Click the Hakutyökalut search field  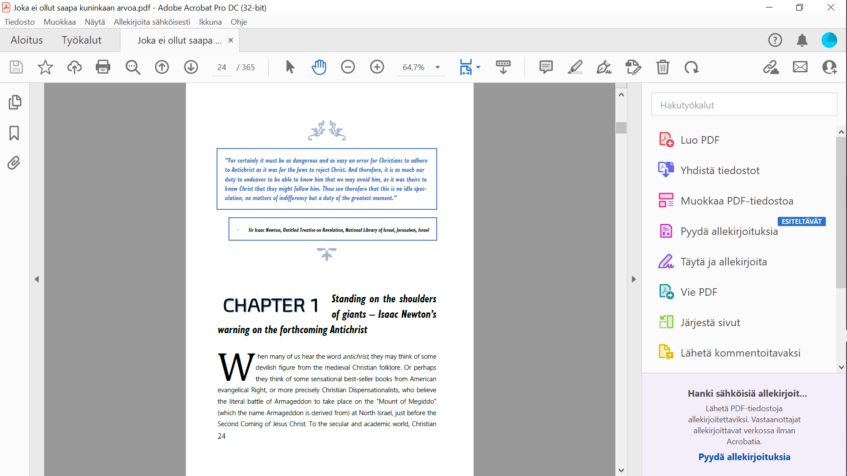click(744, 105)
